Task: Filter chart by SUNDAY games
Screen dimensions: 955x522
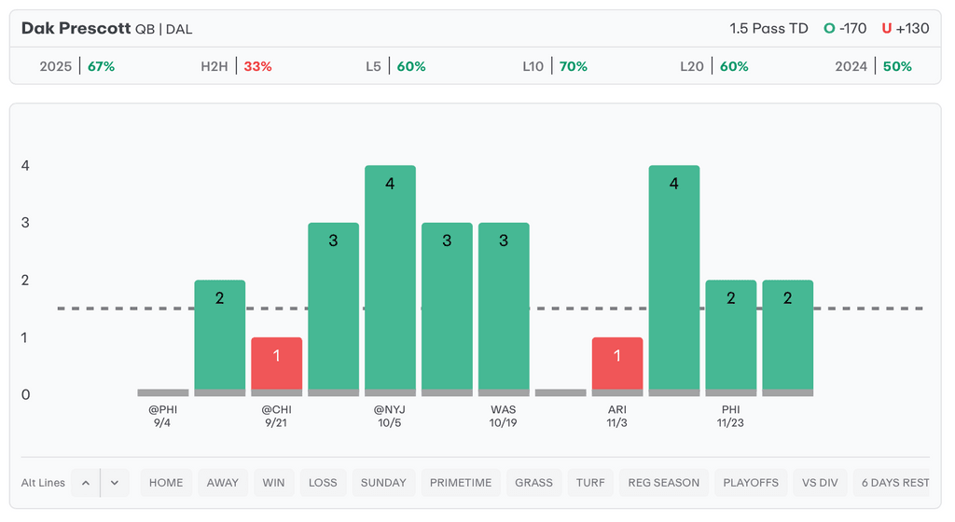Action: 383,483
